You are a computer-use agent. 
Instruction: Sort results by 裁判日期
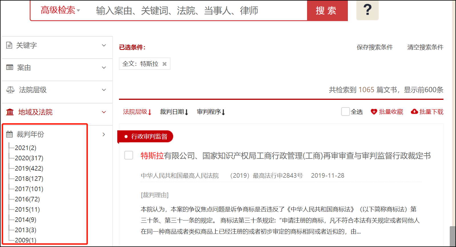(174, 112)
